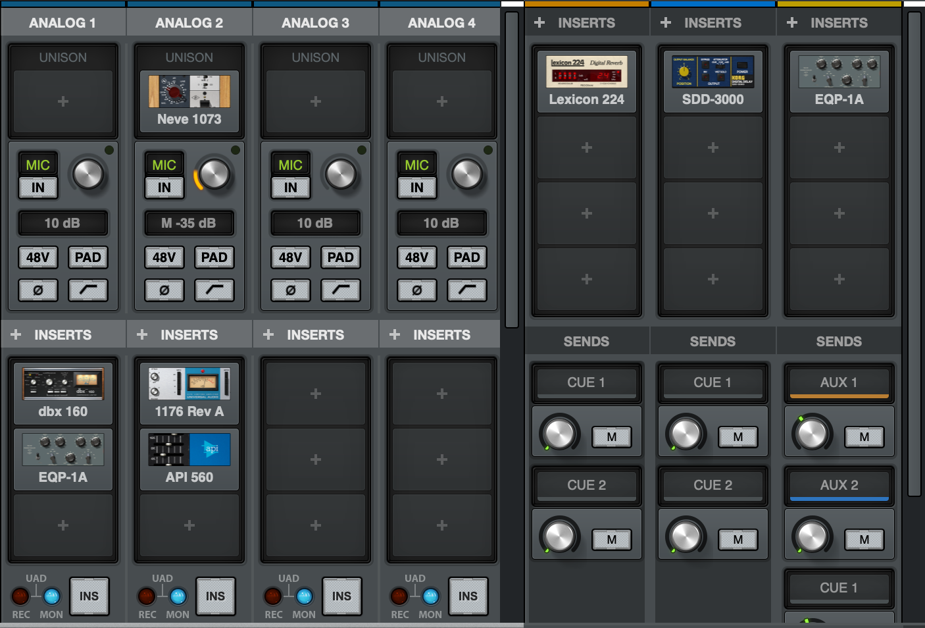Mute CUE 1 send below Lexicon 224
The width and height of the screenshot is (925, 628).
coord(612,436)
